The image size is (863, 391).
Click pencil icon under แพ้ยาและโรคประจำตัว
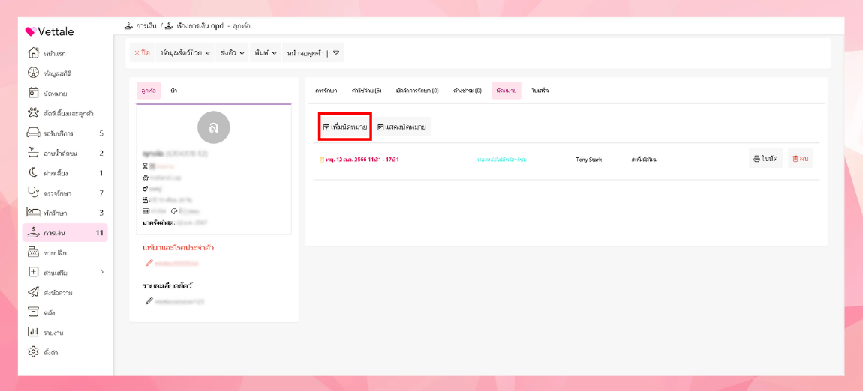pos(149,264)
